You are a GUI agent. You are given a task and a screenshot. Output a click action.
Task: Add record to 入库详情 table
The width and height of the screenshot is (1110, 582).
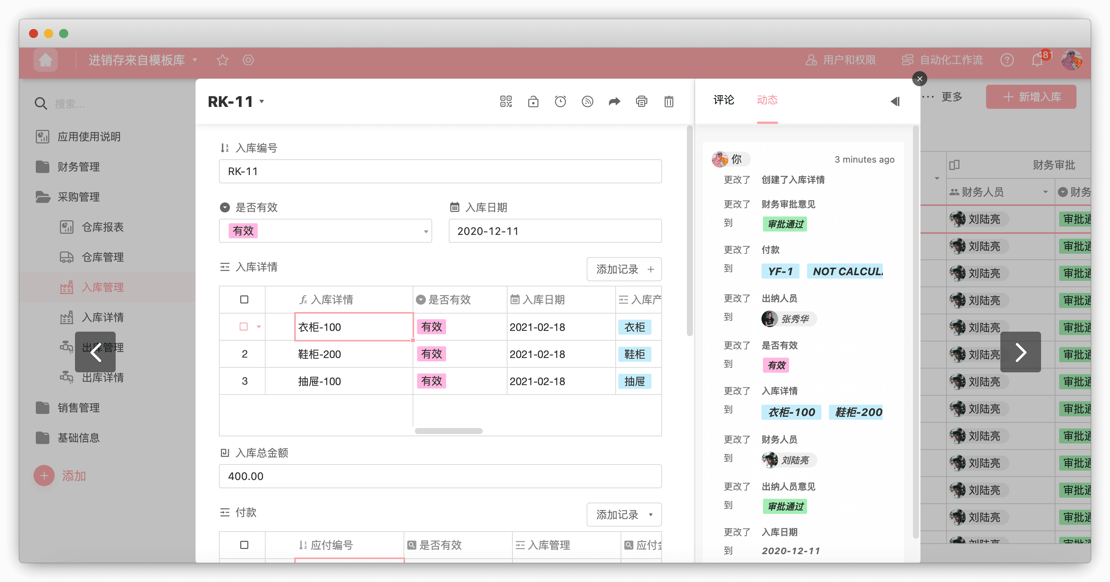[624, 269]
